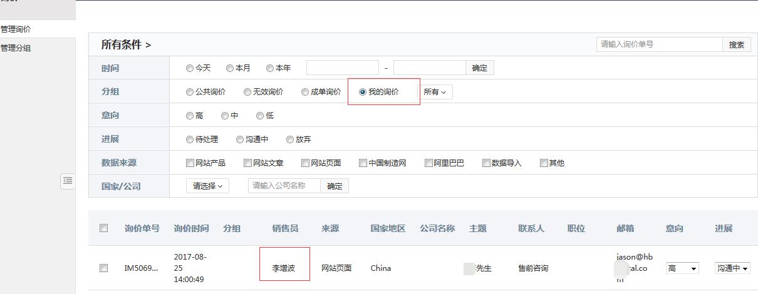Image resolution: width=758 pixels, height=294 pixels.
Task: Open 管理分组 in the left sidebar
Action: click(16, 48)
